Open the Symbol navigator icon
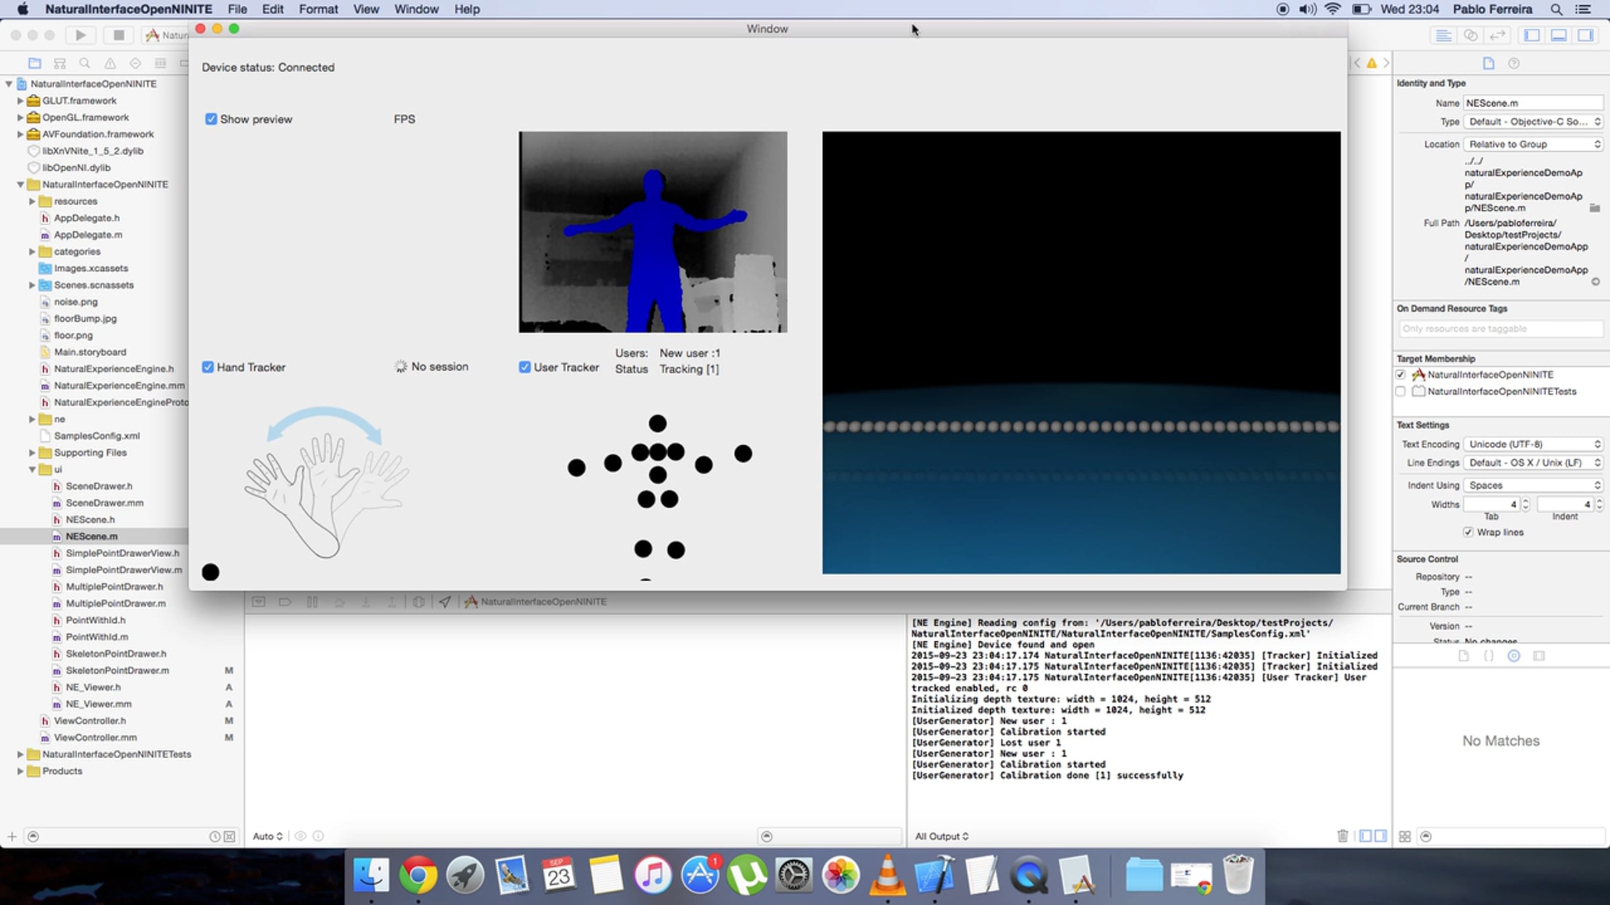Viewport: 1610px width, 905px height. tap(60, 63)
